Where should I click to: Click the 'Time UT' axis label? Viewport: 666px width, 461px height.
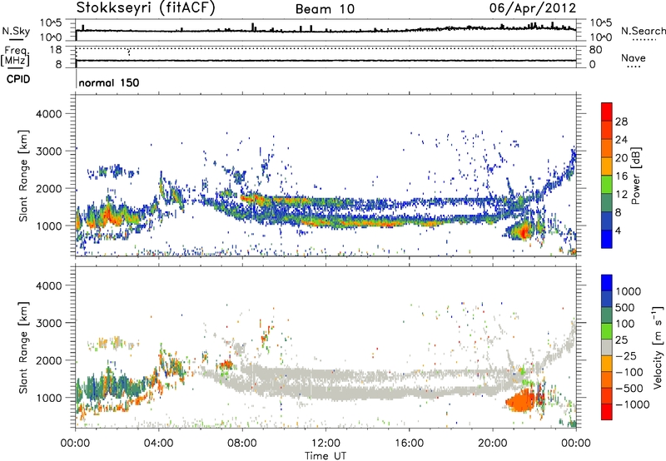326,455
